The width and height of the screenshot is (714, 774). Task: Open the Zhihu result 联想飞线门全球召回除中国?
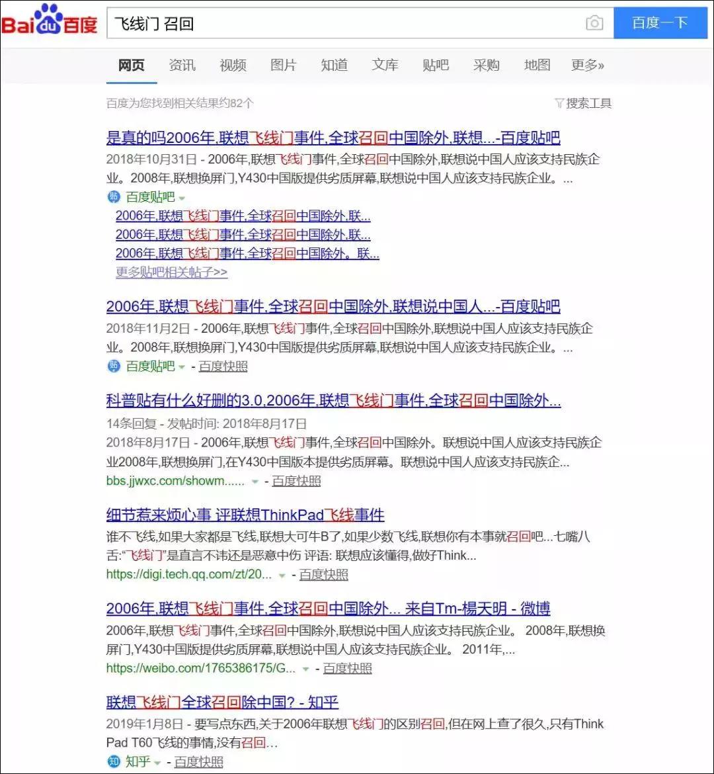tap(222, 703)
